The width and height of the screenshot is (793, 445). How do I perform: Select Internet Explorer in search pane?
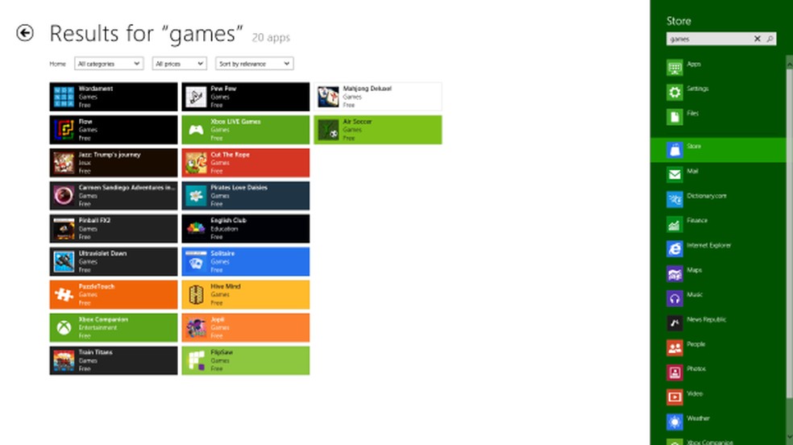718,249
